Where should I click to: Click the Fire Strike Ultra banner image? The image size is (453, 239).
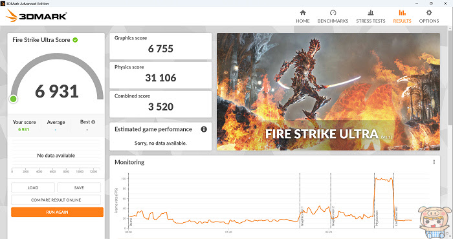[329, 92]
